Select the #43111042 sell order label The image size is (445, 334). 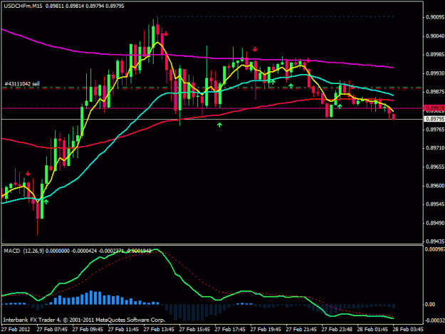(x=22, y=84)
